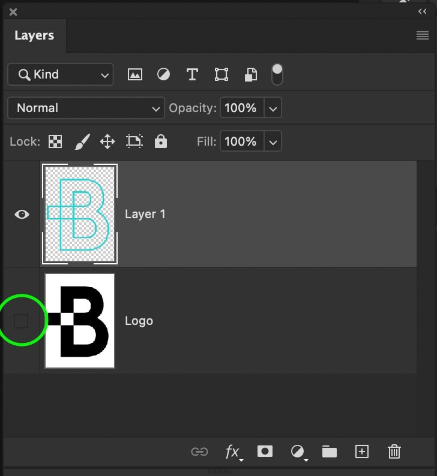Lock all padlock icon
The image size is (437, 476).
pos(161,141)
